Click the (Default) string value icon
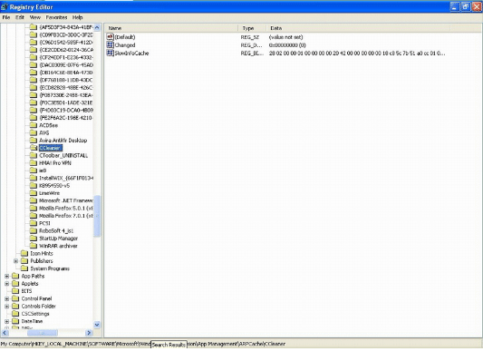This screenshot has width=483, height=351. [x=110, y=36]
